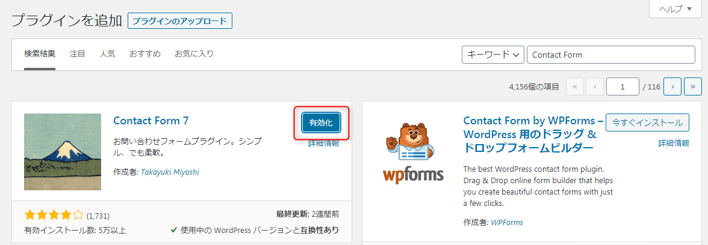
Task: Open Contact Form by WPForms title link
Action: [x=533, y=135]
